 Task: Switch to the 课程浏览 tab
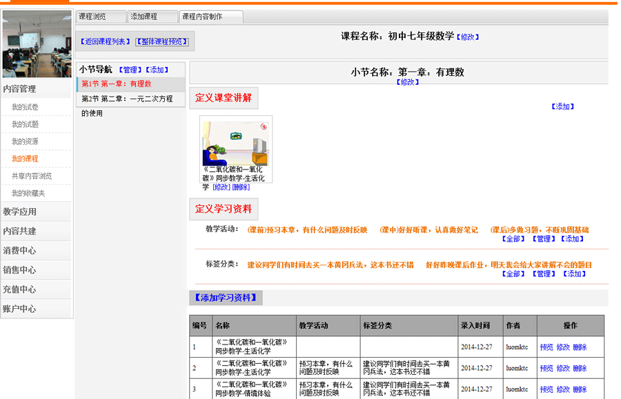click(x=101, y=17)
